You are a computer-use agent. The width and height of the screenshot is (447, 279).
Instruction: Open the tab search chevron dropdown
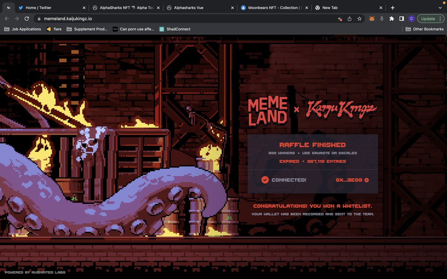(440, 7)
